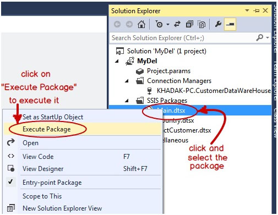Viewport: 278px width, 215px height.
Task: Click the Sync with Active Document icon
Action: coord(177,24)
